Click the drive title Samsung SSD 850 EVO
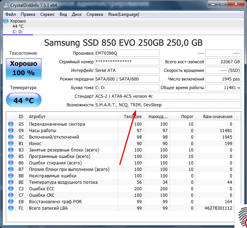This screenshot has width=247, height=228. [x=124, y=43]
